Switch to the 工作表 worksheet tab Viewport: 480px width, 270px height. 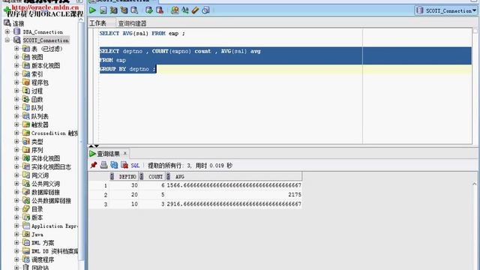tap(97, 23)
